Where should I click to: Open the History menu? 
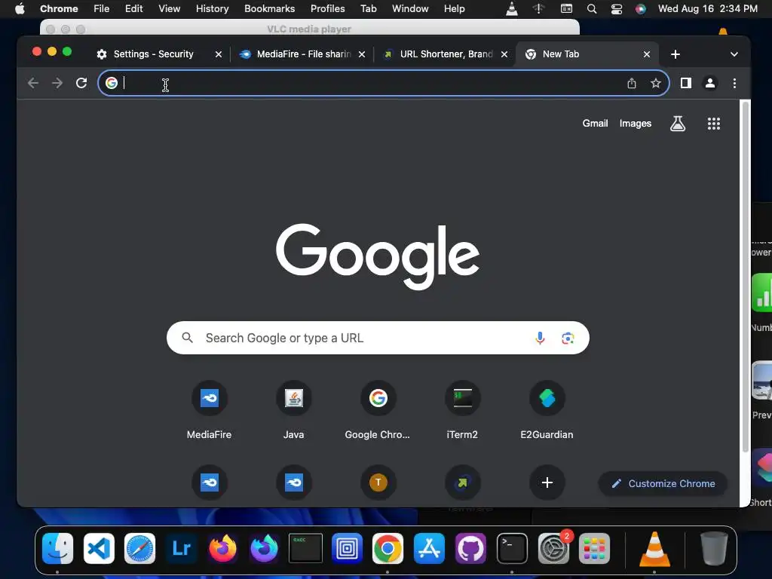pyautogui.click(x=212, y=9)
